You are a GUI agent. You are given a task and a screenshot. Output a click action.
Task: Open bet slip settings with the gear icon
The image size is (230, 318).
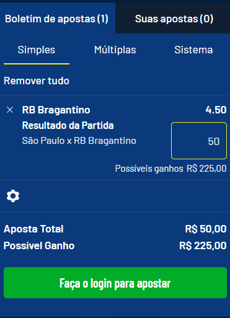(x=13, y=196)
